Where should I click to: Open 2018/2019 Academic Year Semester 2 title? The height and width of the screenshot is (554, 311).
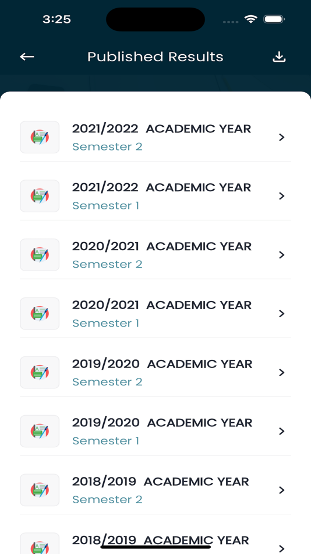(x=161, y=481)
